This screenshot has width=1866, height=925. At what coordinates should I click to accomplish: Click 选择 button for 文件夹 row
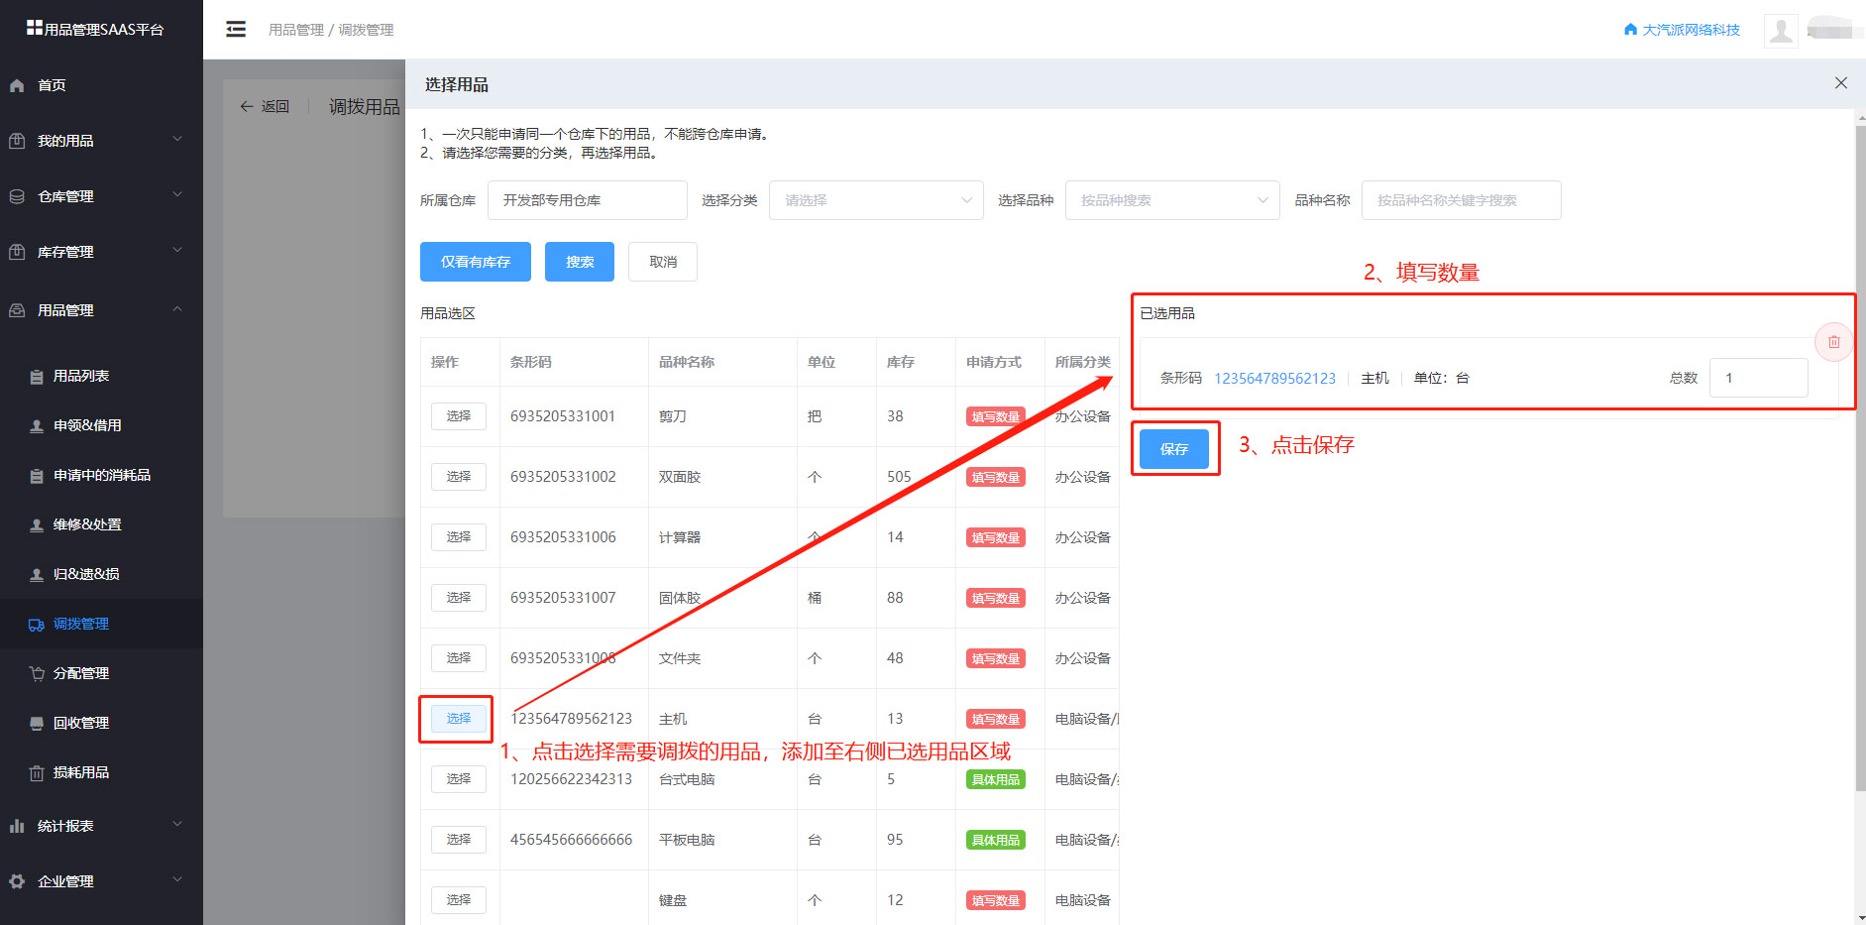tap(459, 658)
